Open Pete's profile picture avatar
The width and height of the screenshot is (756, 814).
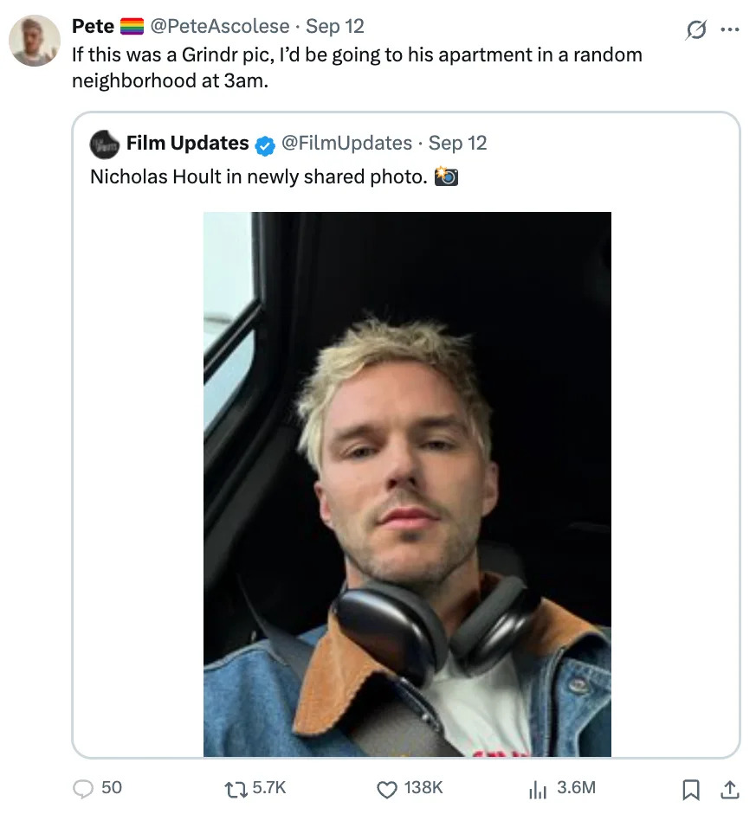coord(35,41)
